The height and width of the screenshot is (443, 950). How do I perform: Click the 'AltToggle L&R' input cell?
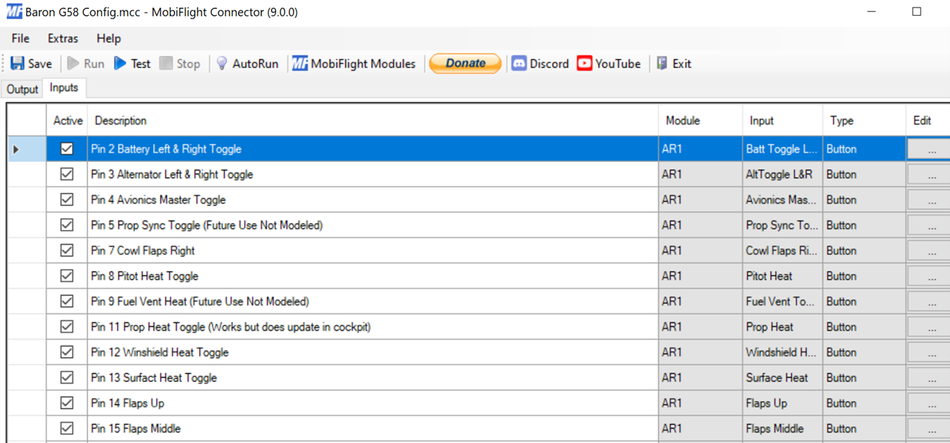click(x=783, y=174)
